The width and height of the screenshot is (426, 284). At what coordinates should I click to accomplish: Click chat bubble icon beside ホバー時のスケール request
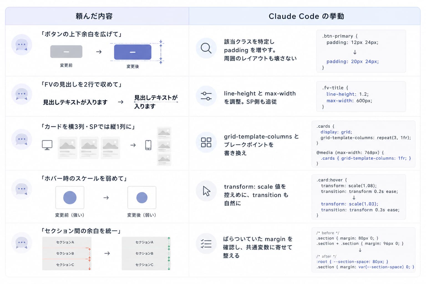pos(22,189)
